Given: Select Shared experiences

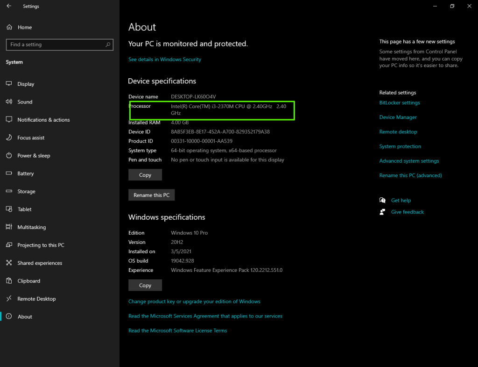Looking at the screenshot, I should point(40,263).
